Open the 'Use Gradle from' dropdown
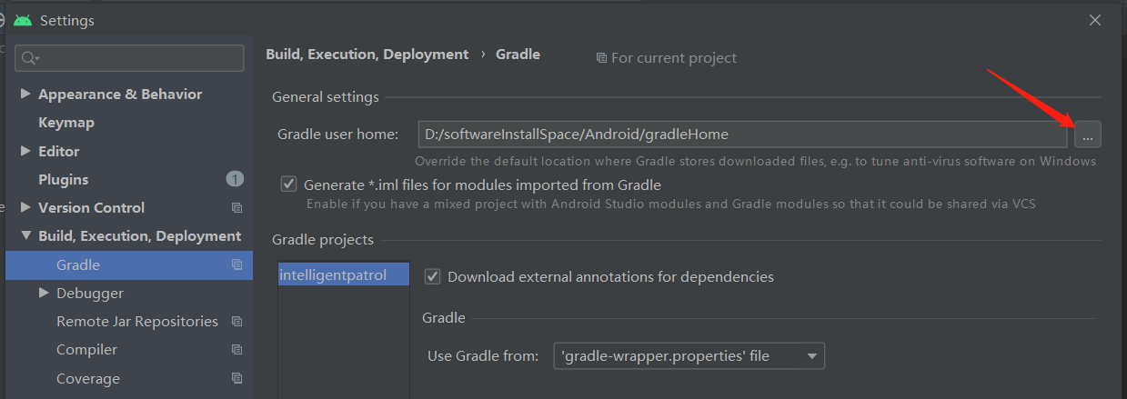 (689, 356)
